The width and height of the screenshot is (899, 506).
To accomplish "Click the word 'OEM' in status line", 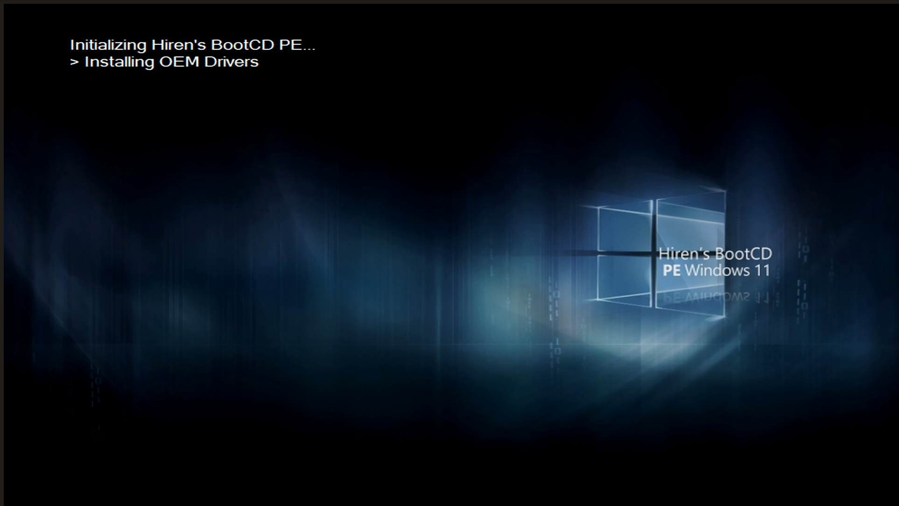I will 179,62.
